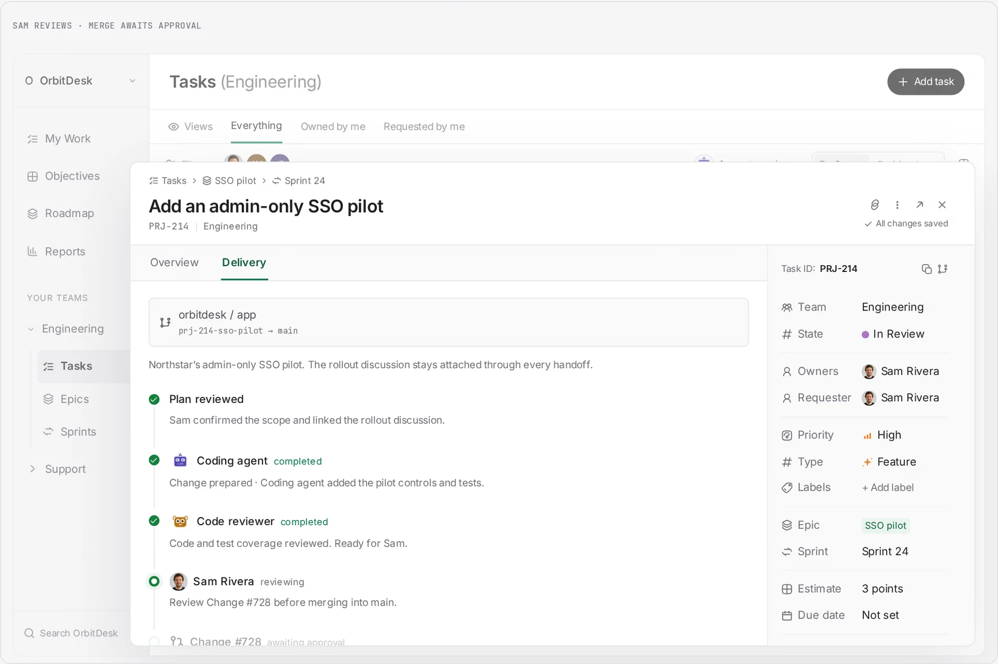Open Roadmap in the sidebar
The image size is (998, 664).
point(60,214)
